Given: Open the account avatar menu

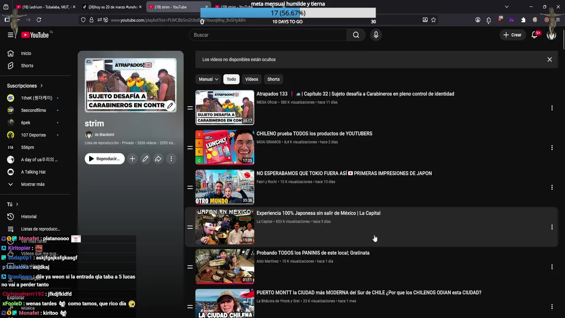Looking at the screenshot, I should coord(551,35).
